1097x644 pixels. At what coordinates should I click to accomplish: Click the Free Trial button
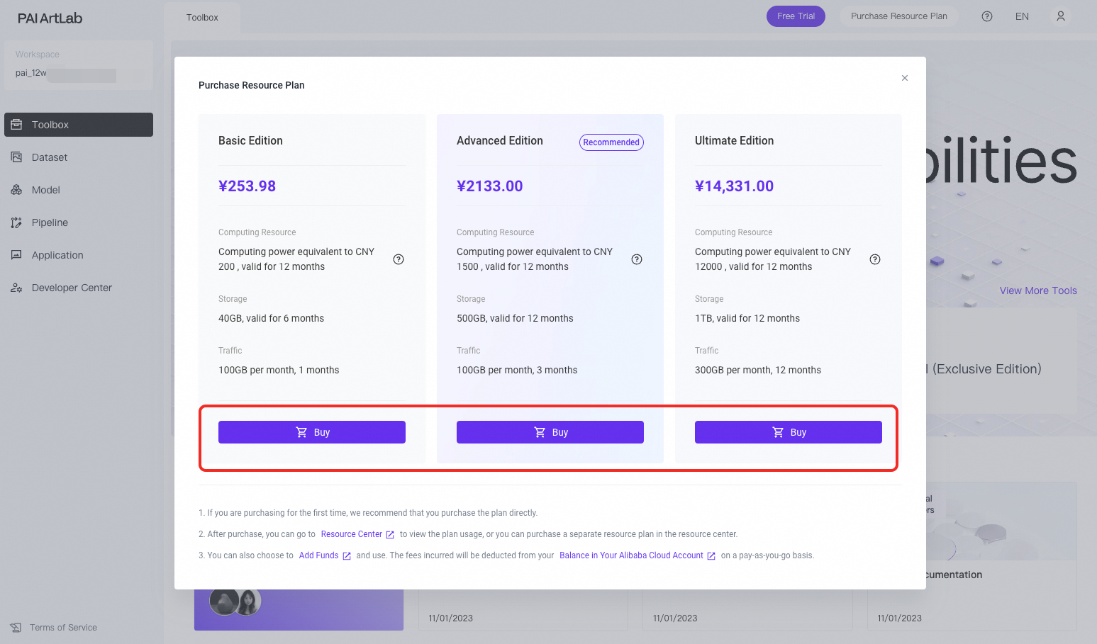[x=796, y=16]
